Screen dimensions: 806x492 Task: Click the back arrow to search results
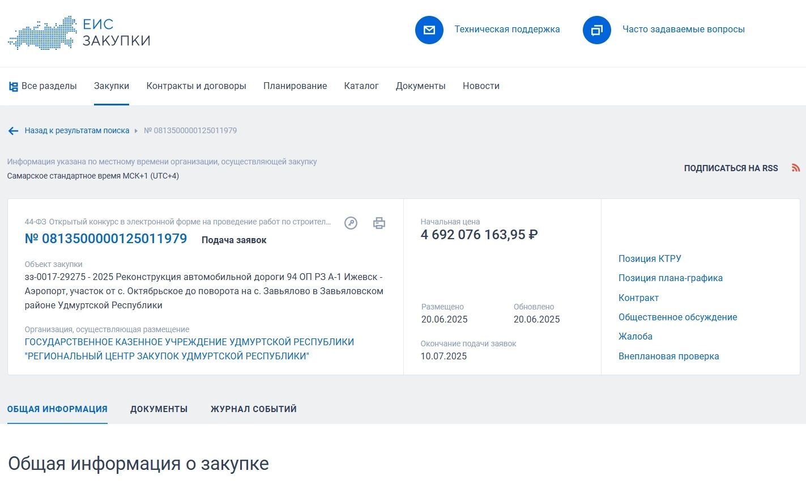point(14,131)
